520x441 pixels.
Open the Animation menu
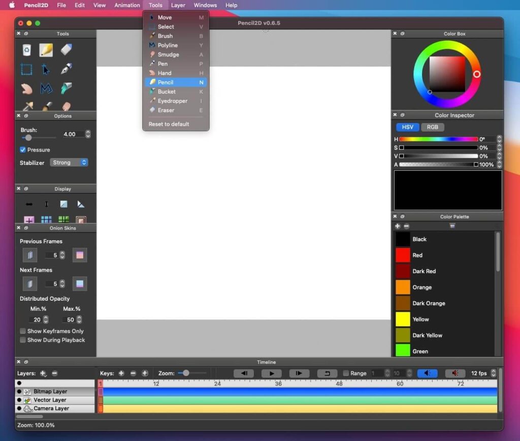tap(127, 5)
